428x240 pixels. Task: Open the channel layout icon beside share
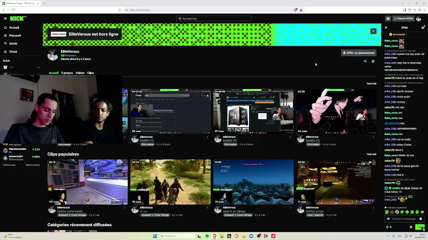[x=373, y=61]
